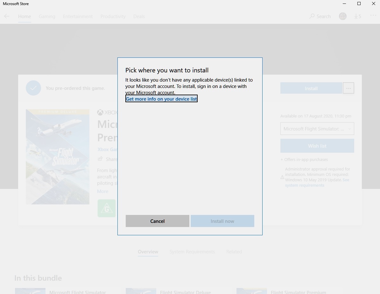Viewport: 380px width, 294px height.
Task: Click Flight Simulator Deluxe bundle item
Action: click(178, 291)
